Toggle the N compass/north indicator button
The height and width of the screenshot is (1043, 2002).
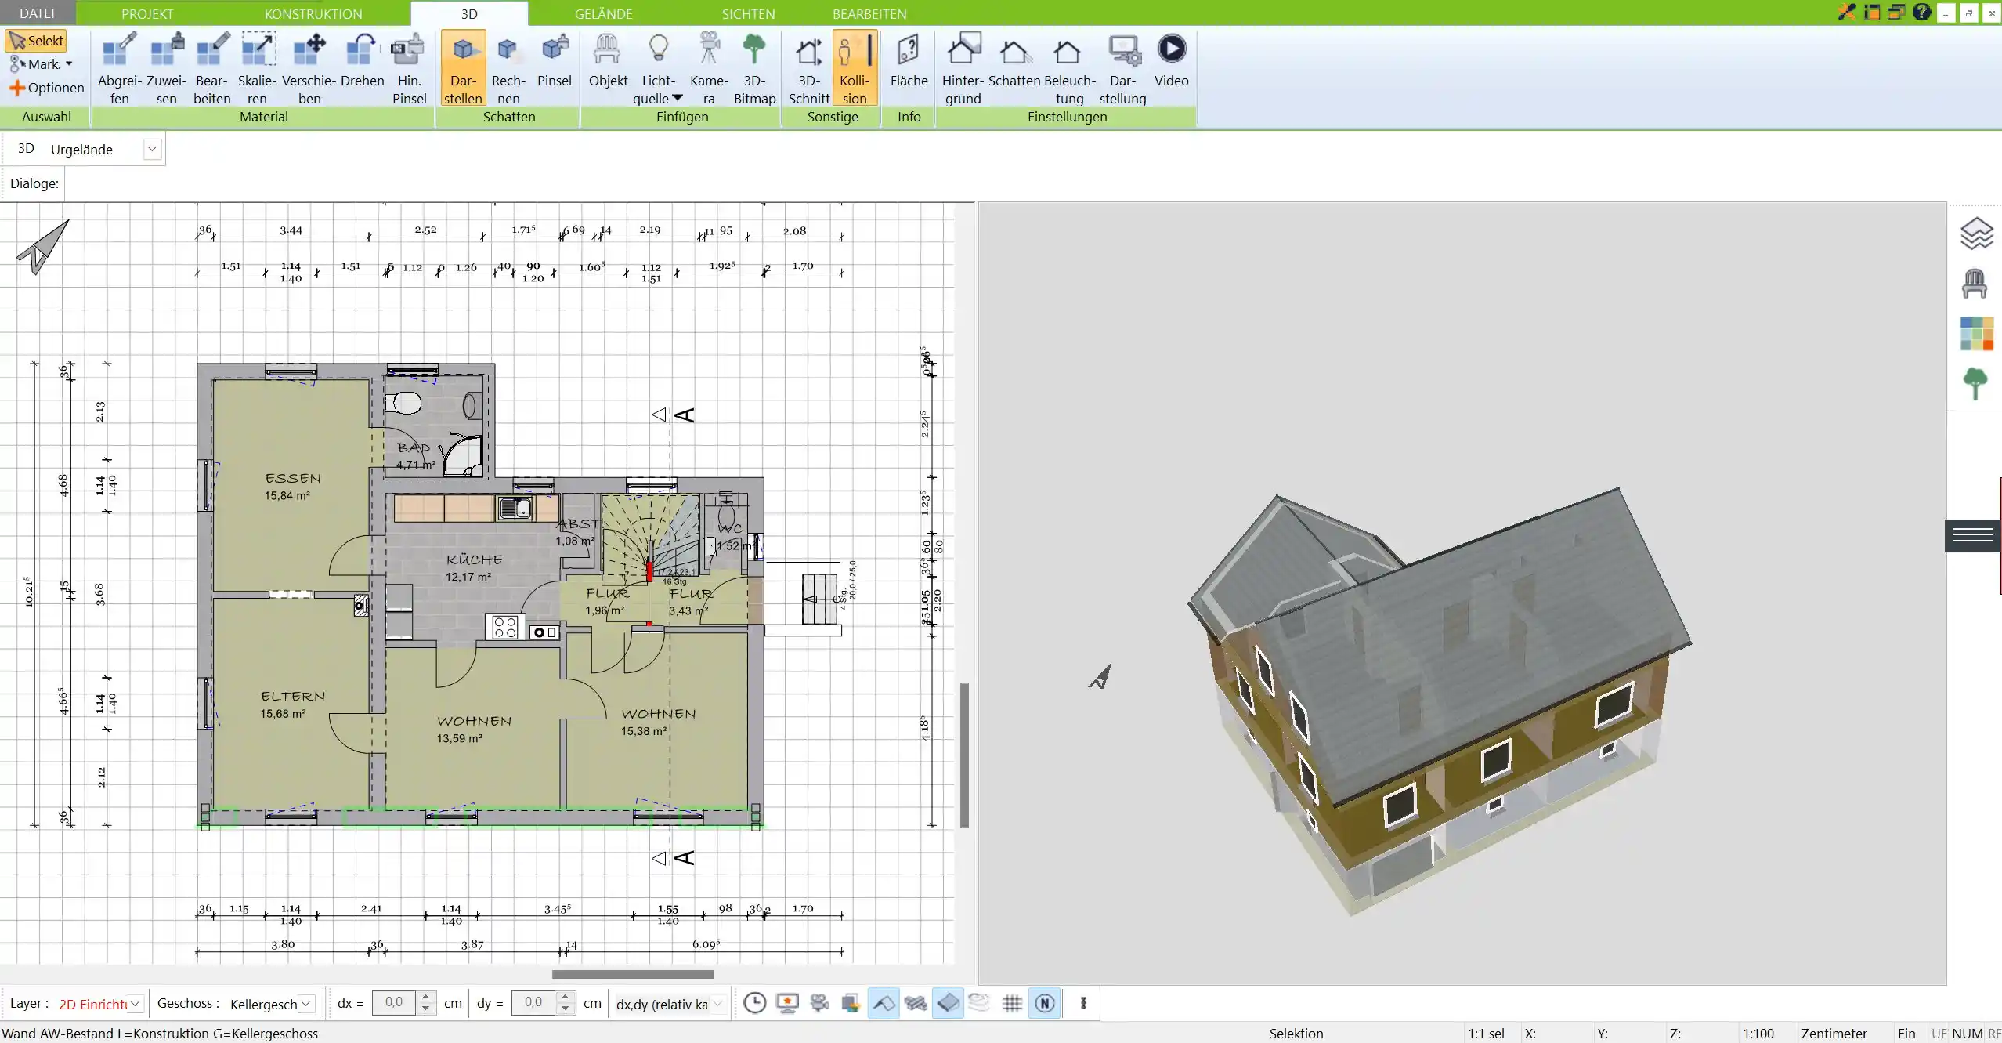click(1043, 1002)
